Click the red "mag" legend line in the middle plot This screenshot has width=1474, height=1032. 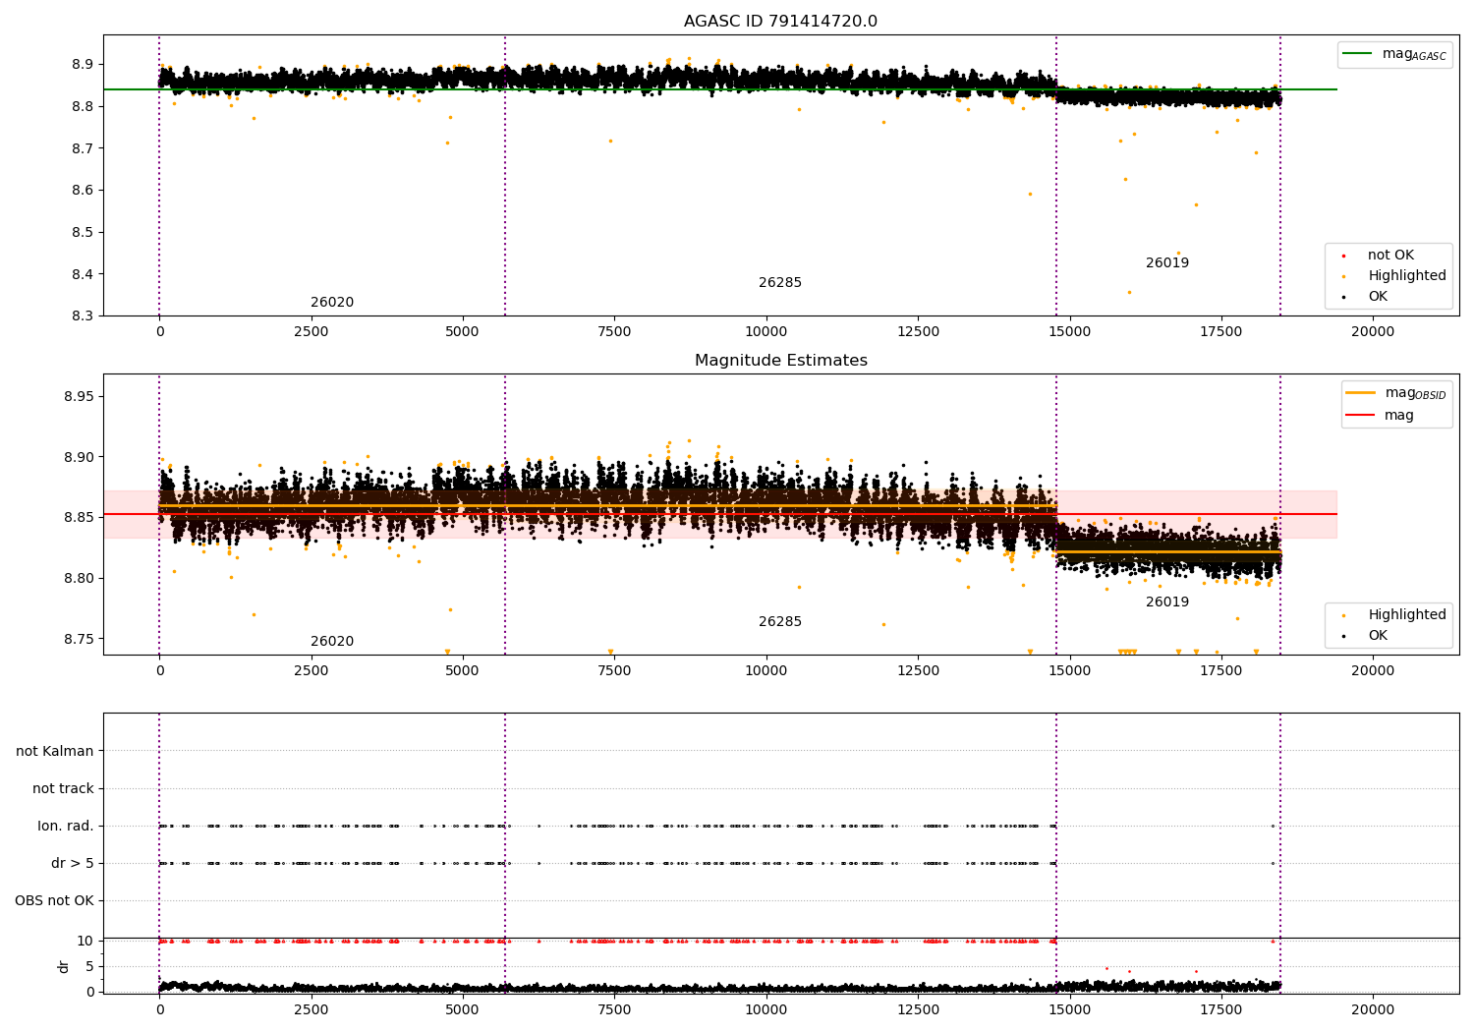tap(1362, 416)
